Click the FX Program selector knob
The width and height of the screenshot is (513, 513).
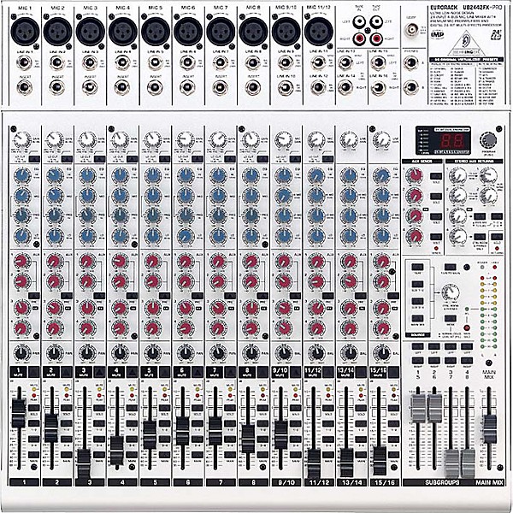pos(488,141)
